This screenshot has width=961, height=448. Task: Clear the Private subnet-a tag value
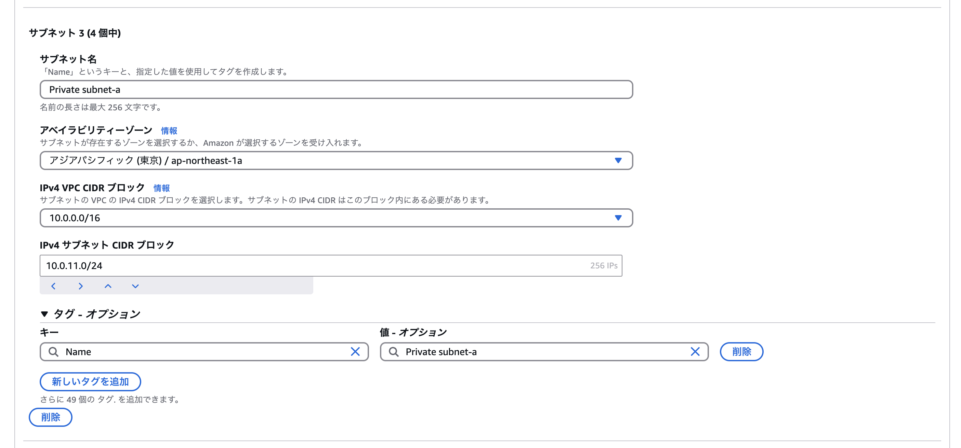click(x=695, y=352)
